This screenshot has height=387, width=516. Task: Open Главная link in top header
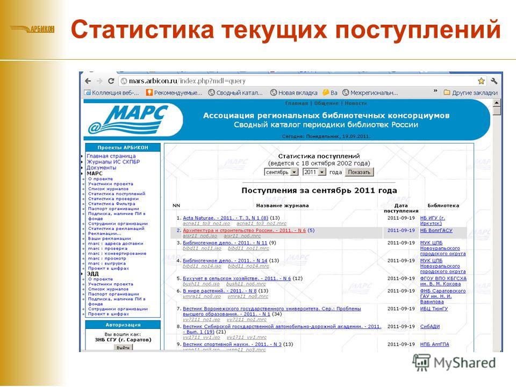(297, 103)
